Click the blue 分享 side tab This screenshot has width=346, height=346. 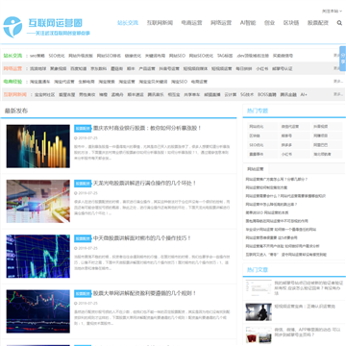343,59
